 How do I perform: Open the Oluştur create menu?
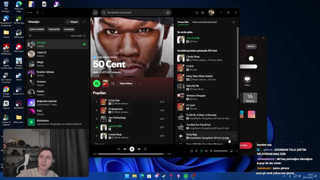72,22
